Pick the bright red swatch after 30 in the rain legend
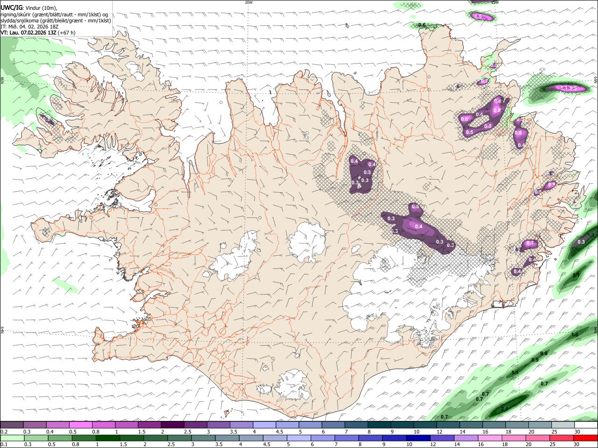The height and width of the screenshot is (448, 598). (585, 438)
